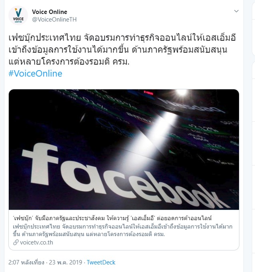The width and height of the screenshot is (255, 272).
Task: Click the facebook wordmark in the photo
Action: pyautogui.click(x=125, y=175)
